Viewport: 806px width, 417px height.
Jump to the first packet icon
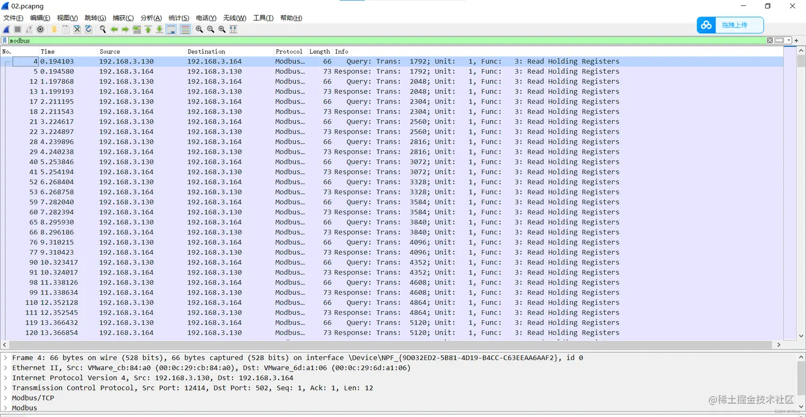(148, 29)
